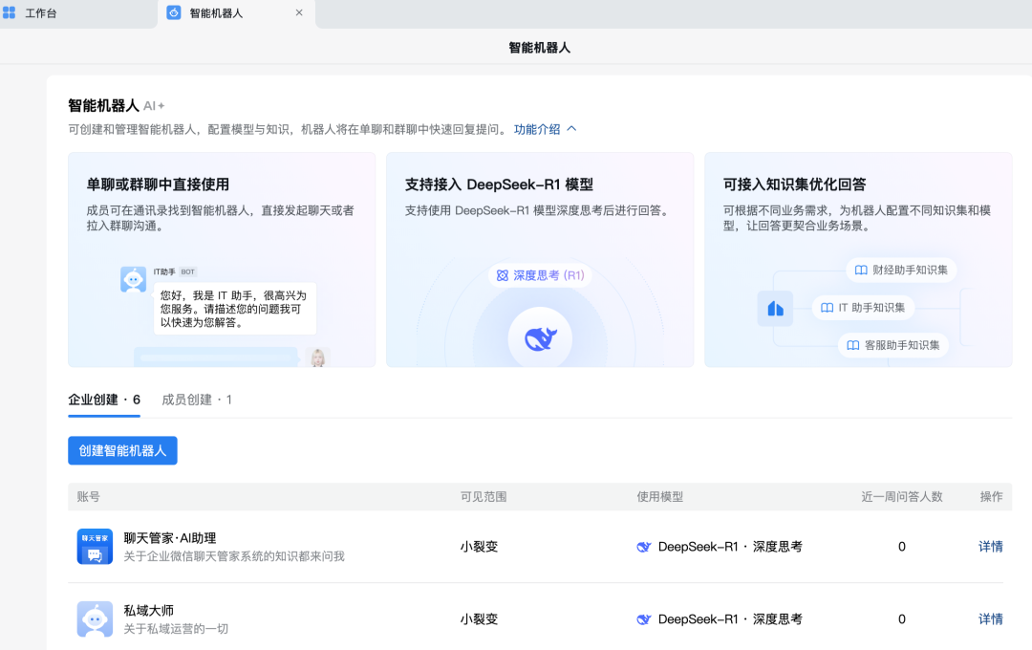Open 详情 for 聊天管家·AI助理
The width and height of the screenshot is (1032, 650).
(x=990, y=546)
